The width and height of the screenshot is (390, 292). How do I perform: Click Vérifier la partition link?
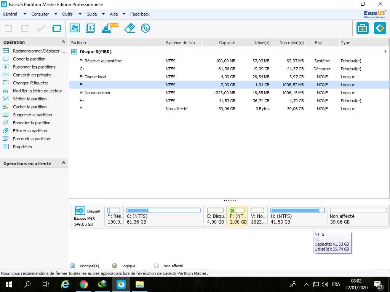(x=30, y=99)
